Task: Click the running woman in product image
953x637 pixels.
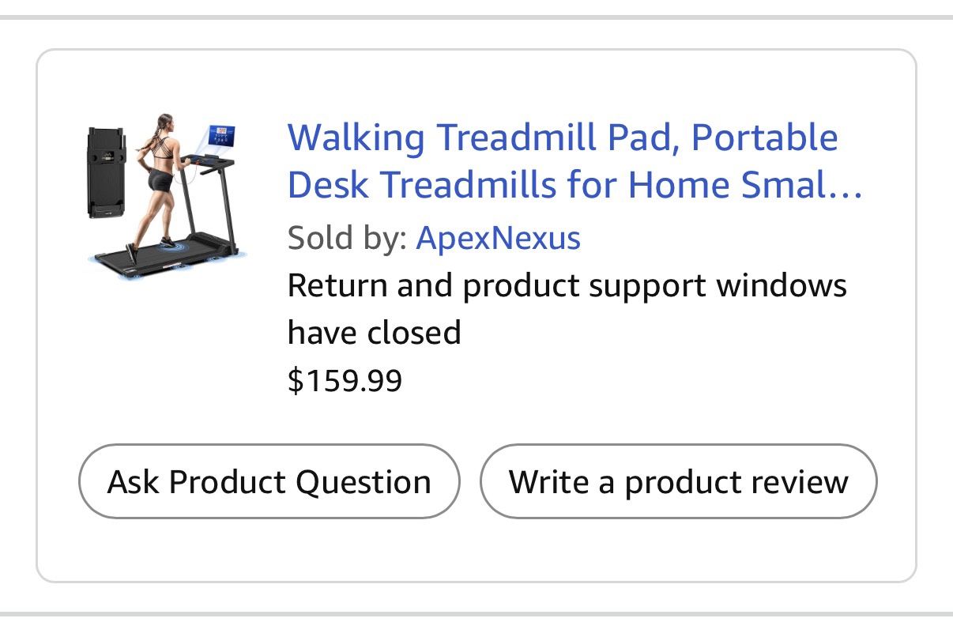Action: pyautogui.click(x=160, y=178)
